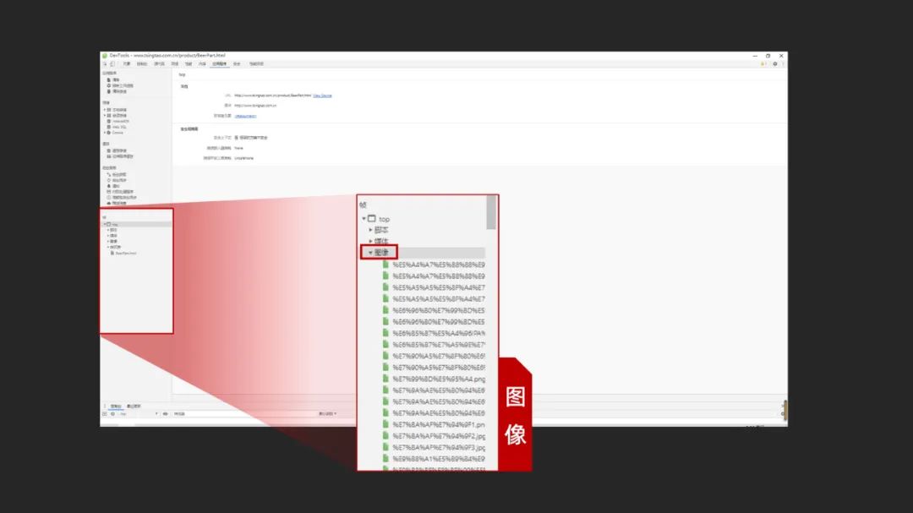The image size is (913, 513).
Task: Switch to the 元素 tab
Action: (x=126, y=64)
